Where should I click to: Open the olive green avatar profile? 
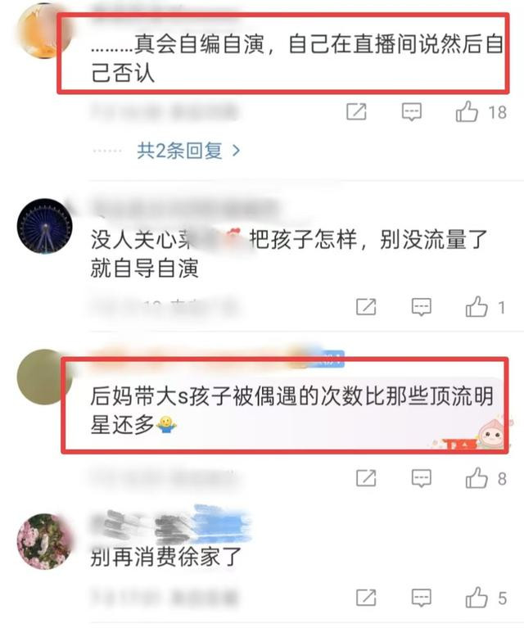click(x=43, y=377)
